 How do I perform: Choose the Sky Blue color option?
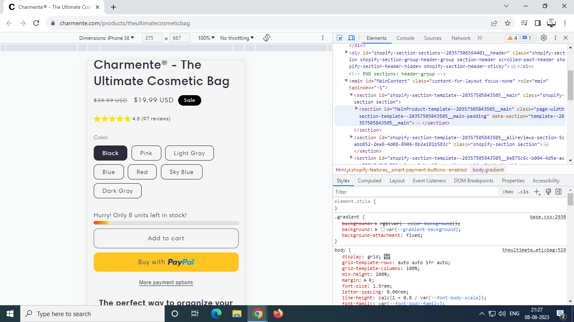pos(182,172)
